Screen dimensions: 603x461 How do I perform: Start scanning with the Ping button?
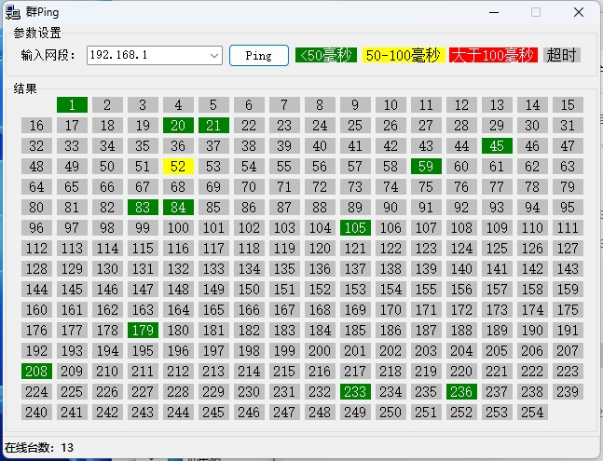point(259,56)
